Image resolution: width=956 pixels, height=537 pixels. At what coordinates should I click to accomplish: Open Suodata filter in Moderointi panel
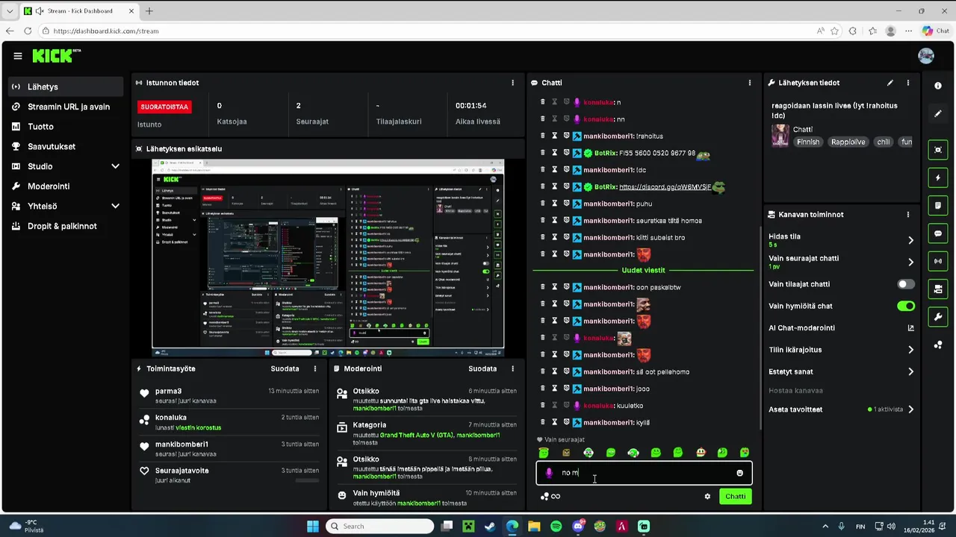[482, 368]
